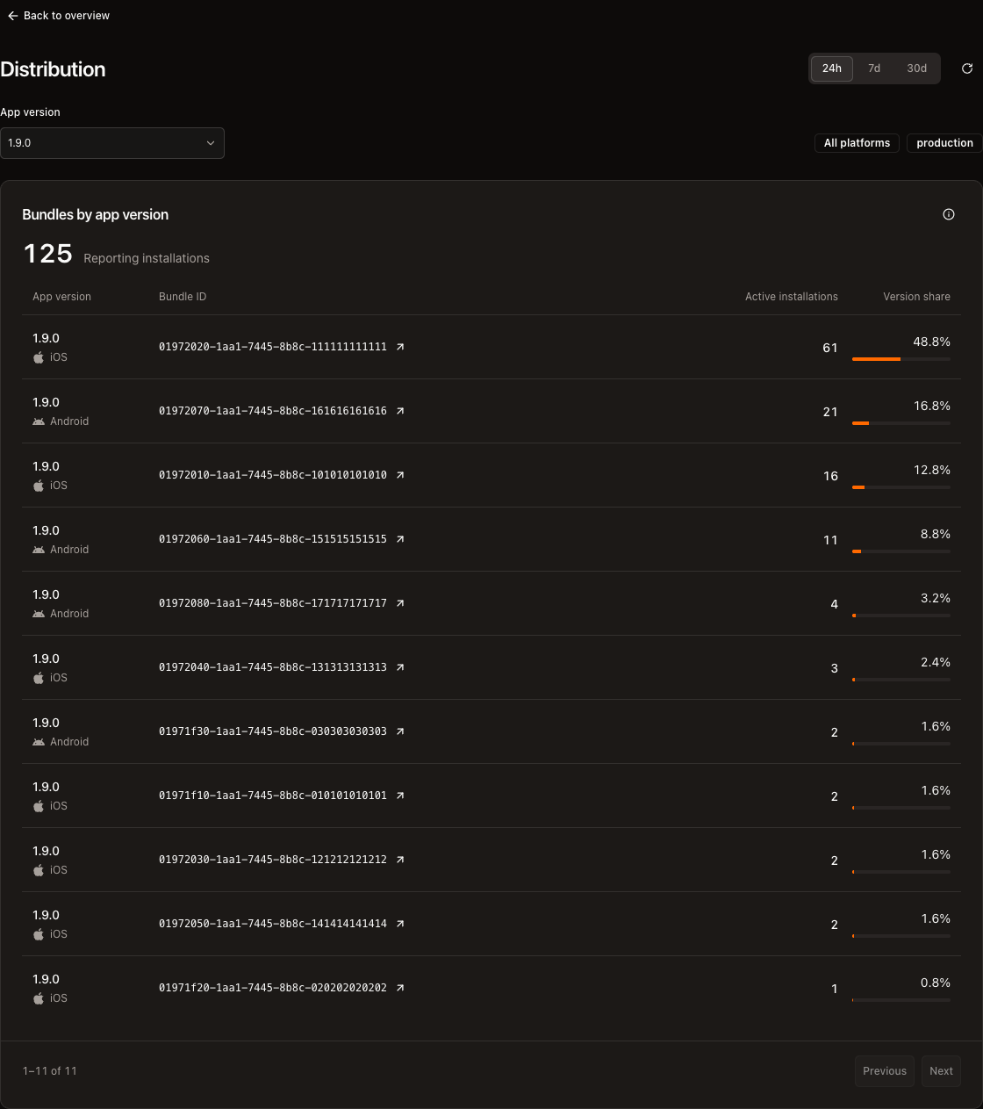Screen dimensions: 983x1109
Task: Click Android icon in the 4-installations row
Action: click(x=39, y=614)
